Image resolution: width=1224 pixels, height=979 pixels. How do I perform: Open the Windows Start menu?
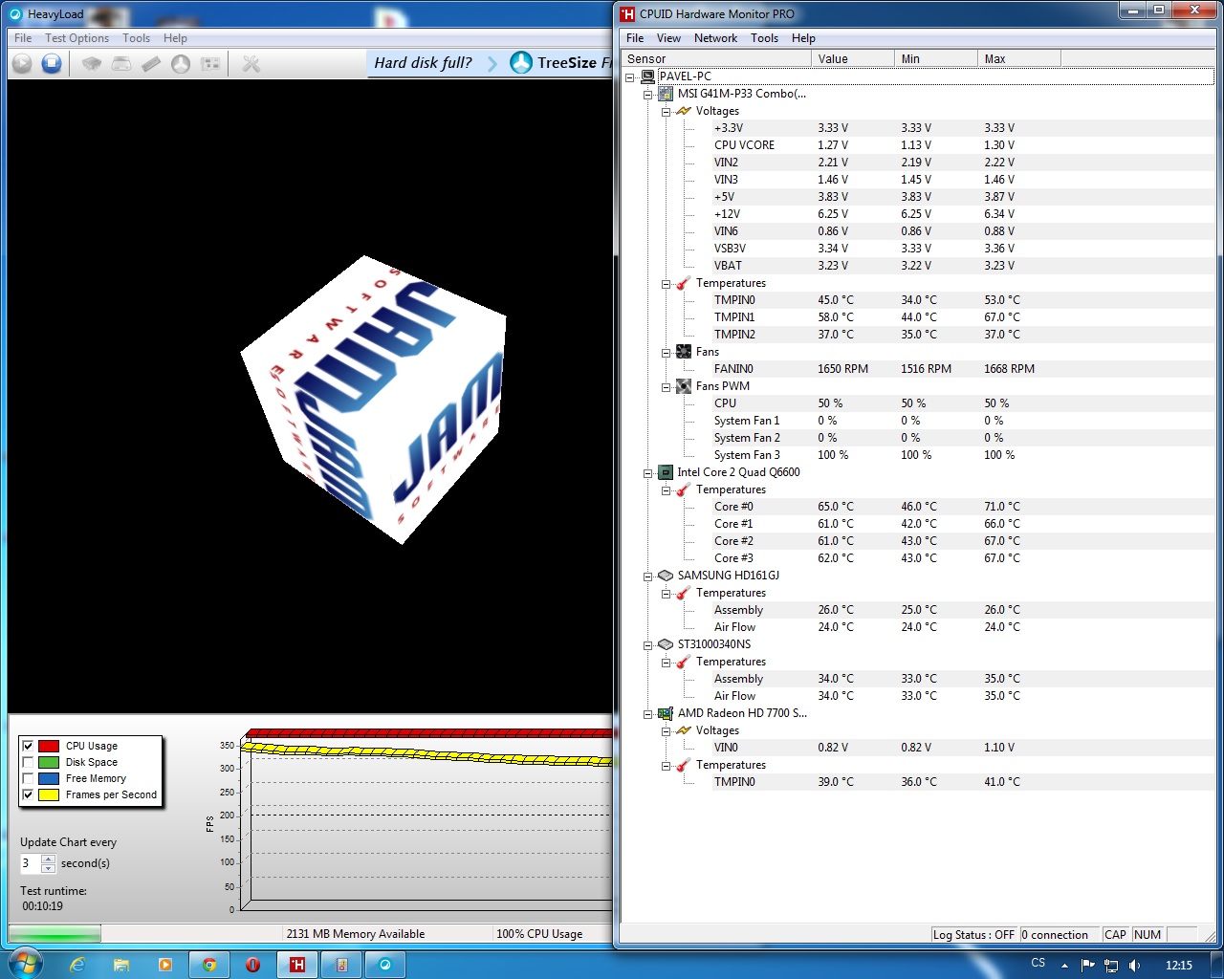point(25,964)
